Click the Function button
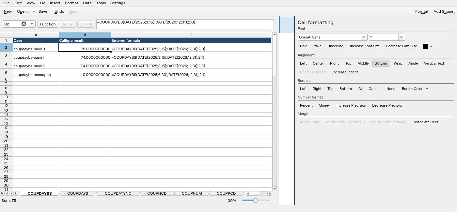The width and height of the screenshot is (457, 212). pos(48,24)
